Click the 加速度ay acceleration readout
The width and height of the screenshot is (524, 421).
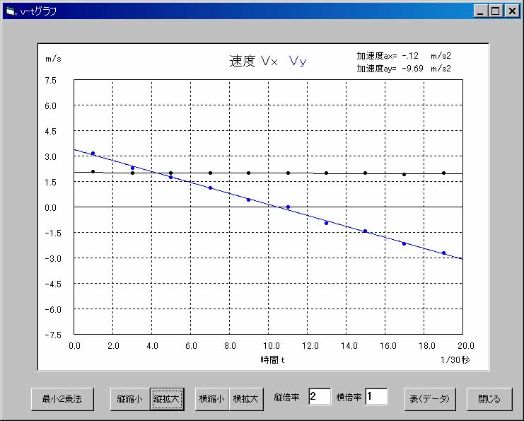pos(403,69)
